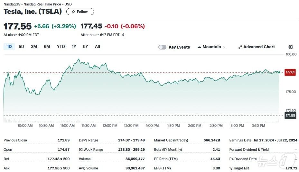Image resolution: width=299 pixels, height=172 pixels.
Task: Choose the 5Y time range
Action: pos(85,47)
